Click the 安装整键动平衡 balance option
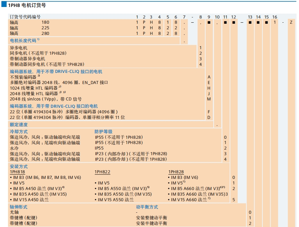Viewport: 299px width, 227px height. click(x=152, y=218)
